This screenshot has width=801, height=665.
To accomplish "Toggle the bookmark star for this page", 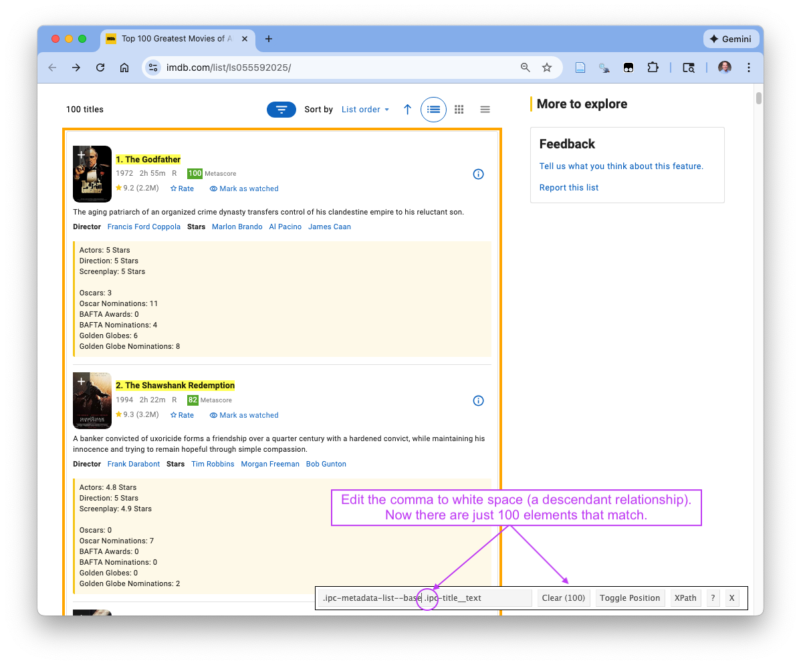I will tap(547, 67).
